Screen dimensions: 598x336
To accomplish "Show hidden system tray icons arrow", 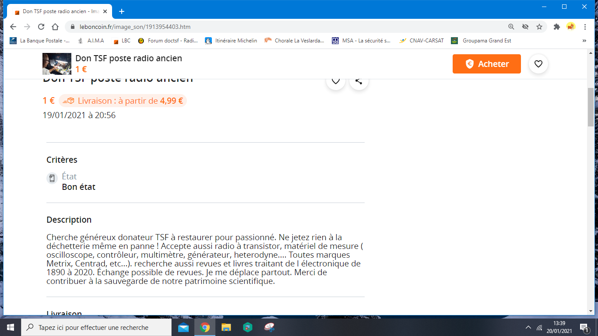I will click(528, 327).
